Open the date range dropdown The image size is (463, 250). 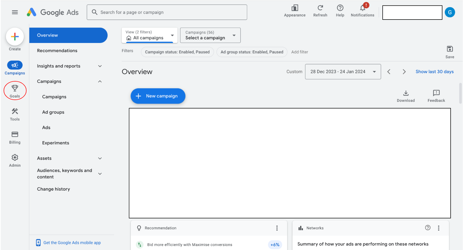tap(343, 72)
